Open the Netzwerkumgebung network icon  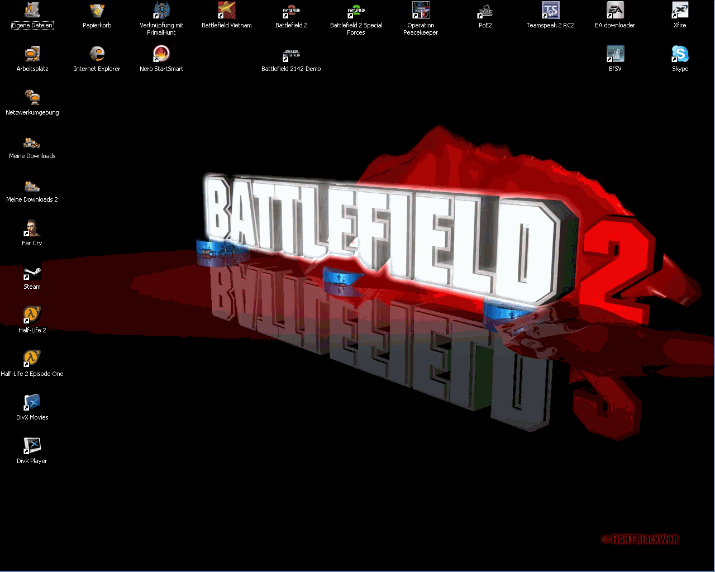(32, 97)
